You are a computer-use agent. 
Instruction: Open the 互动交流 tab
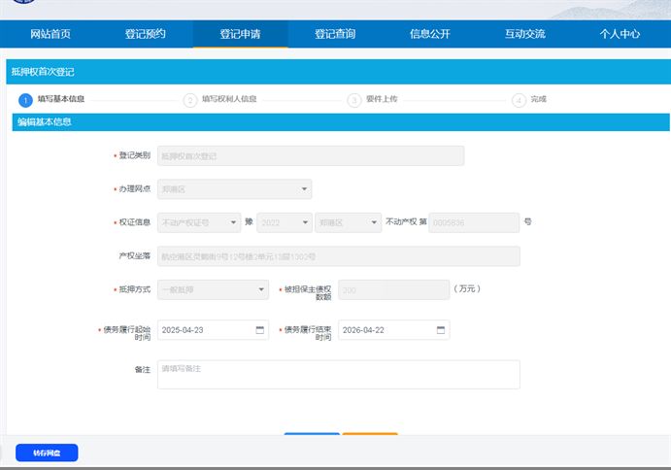[x=525, y=34]
